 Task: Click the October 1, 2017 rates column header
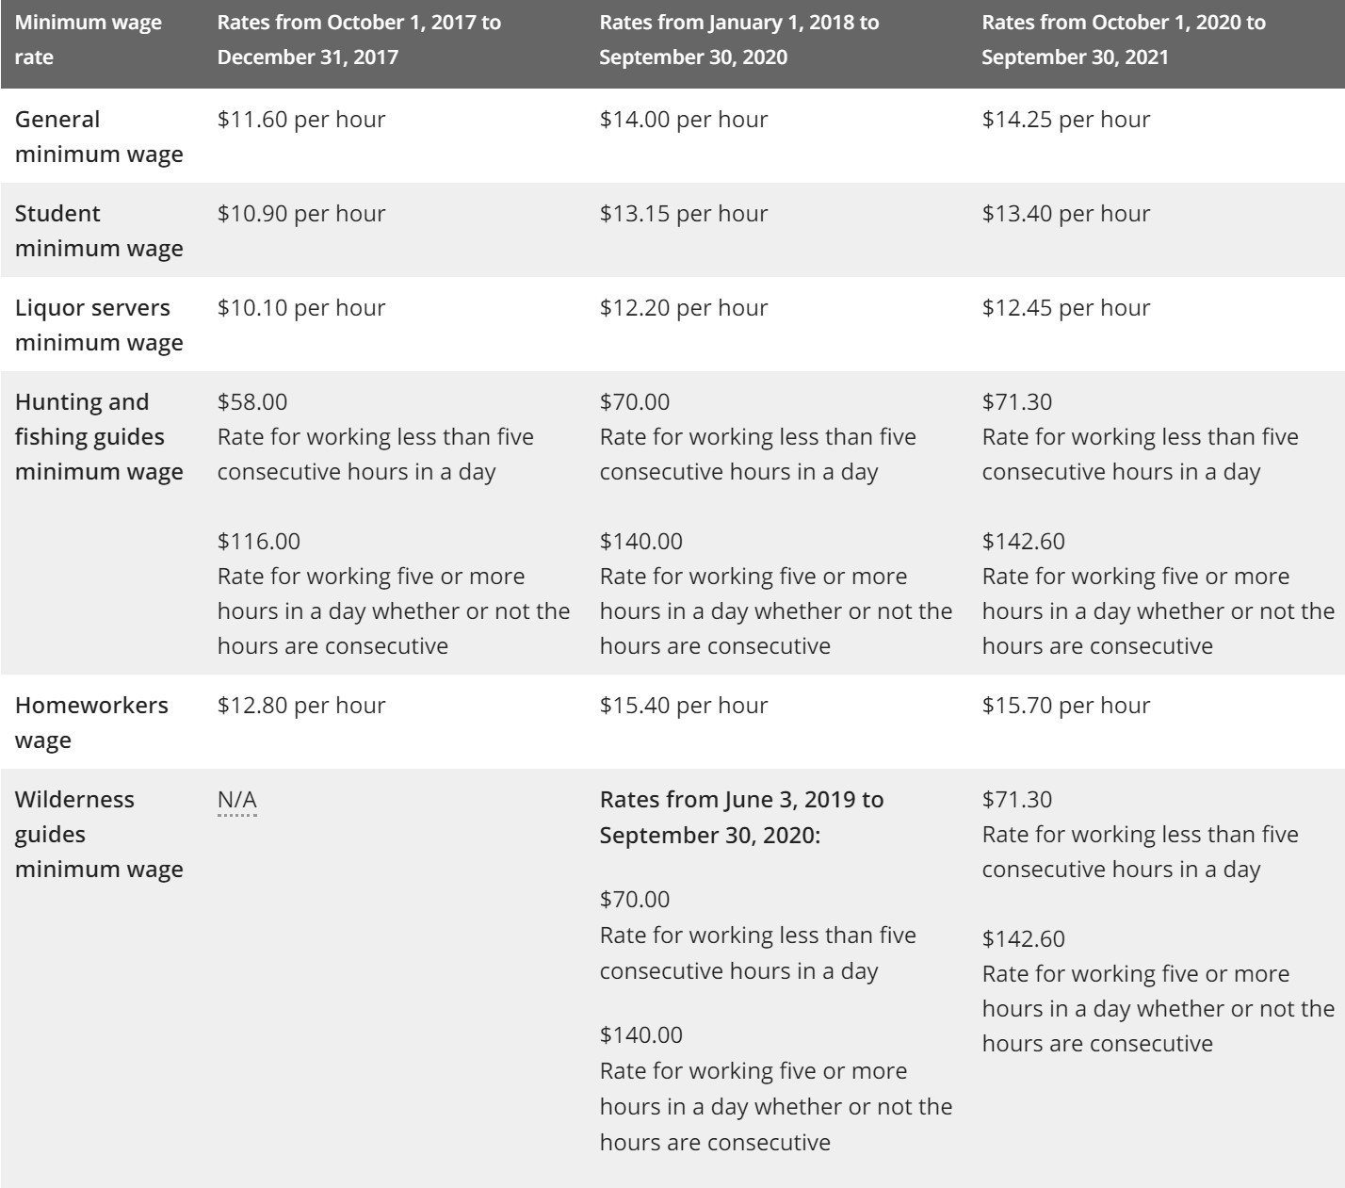point(359,40)
